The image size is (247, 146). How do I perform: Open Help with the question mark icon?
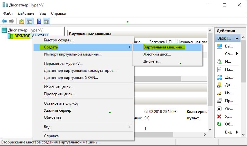point(39,21)
